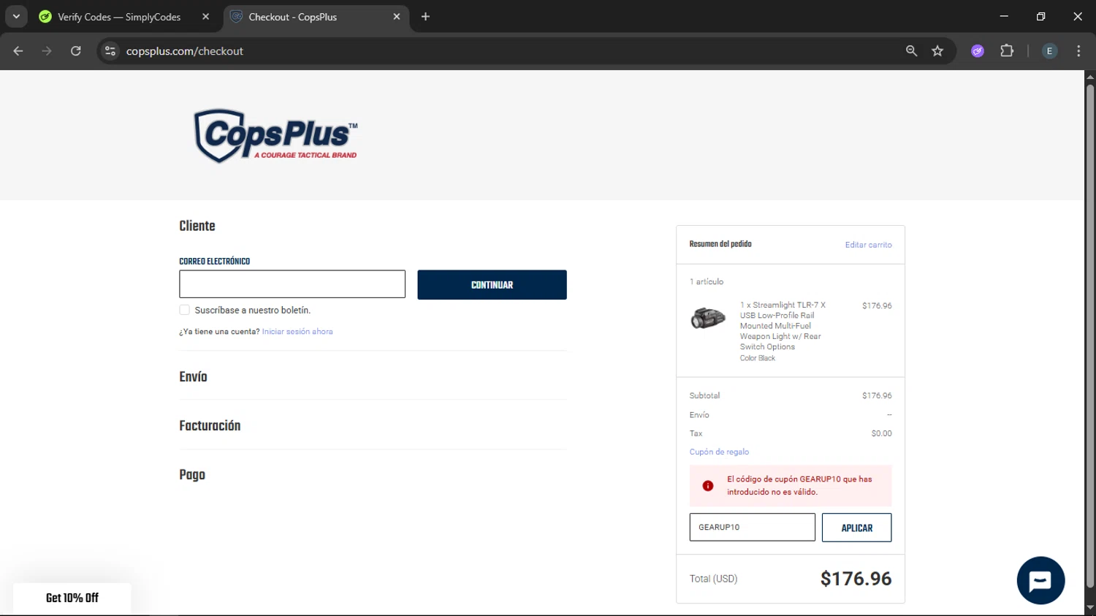The image size is (1096, 616).
Task: Close the Verify Codes — SimplyCodes tab
Action: tap(205, 16)
